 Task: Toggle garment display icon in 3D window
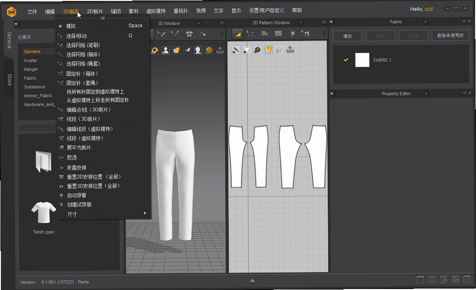[176, 50]
